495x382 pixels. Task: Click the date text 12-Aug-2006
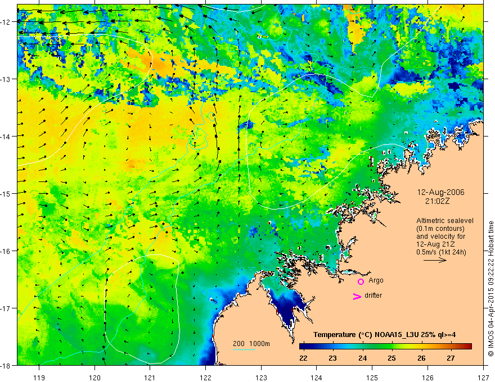440,192
